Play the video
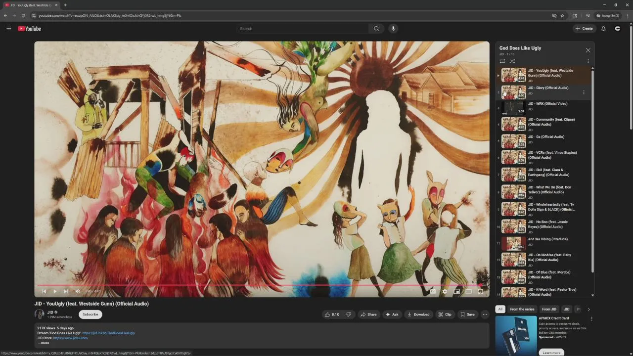This screenshot has width=633, height=356. pos(54,291)
